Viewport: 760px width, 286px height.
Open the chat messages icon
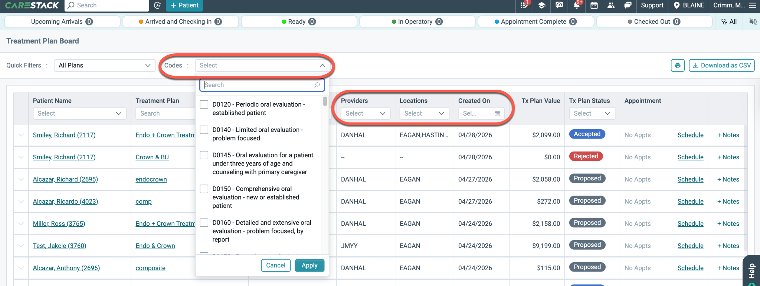628,5
